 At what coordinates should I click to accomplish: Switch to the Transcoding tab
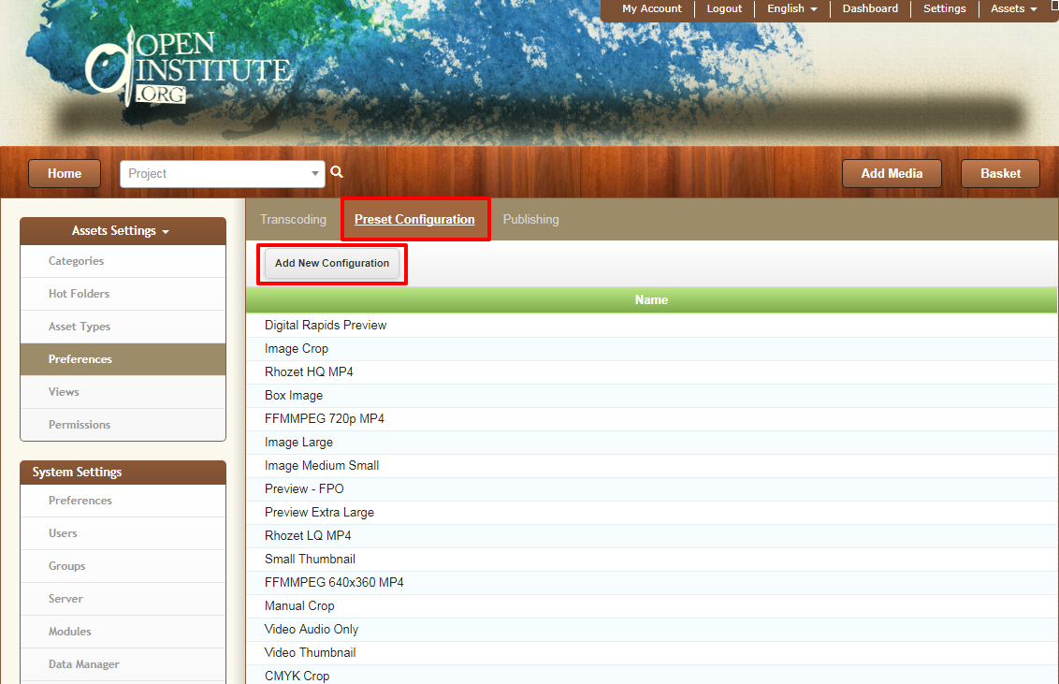293,220
